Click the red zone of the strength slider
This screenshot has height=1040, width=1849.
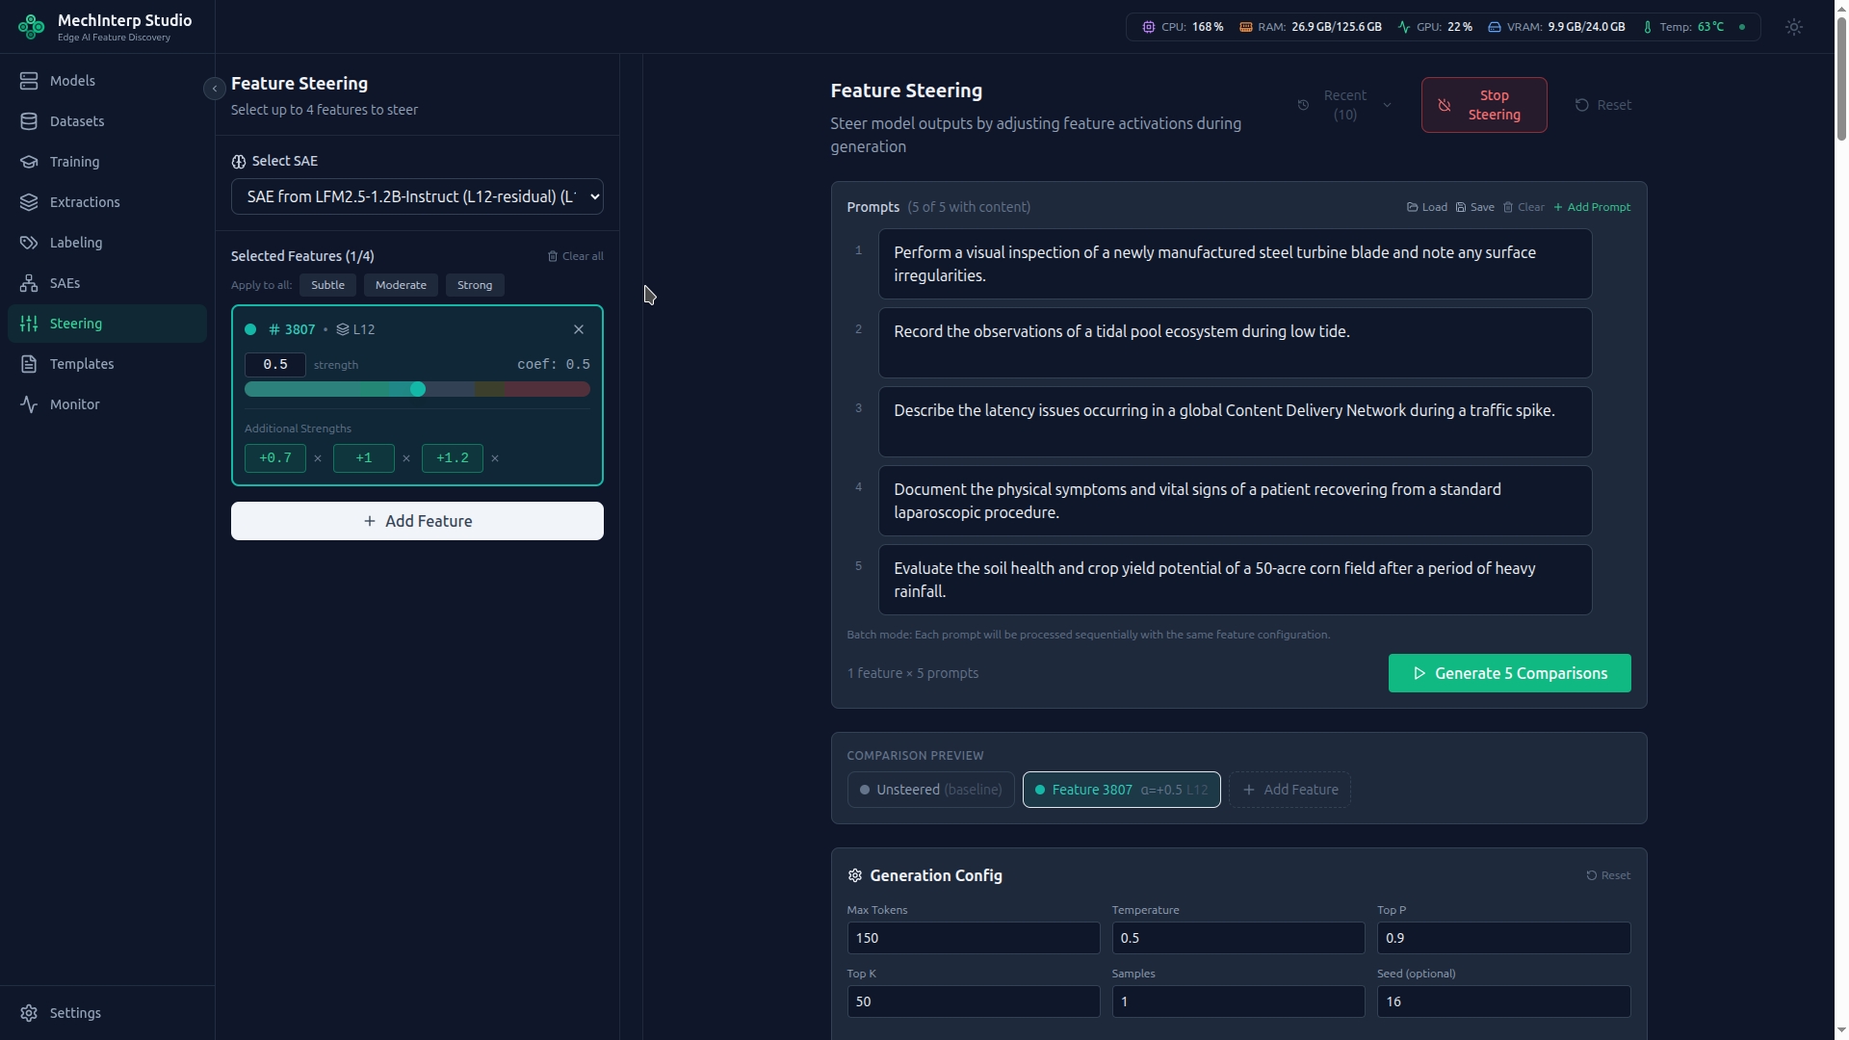pos(547,389)
